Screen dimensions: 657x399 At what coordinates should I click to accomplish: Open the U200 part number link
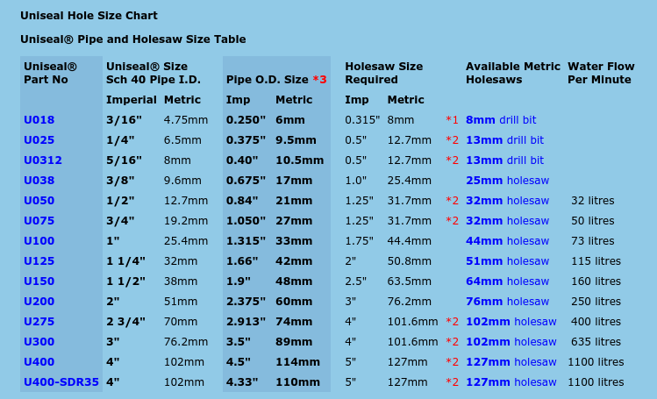click(39, 302)
